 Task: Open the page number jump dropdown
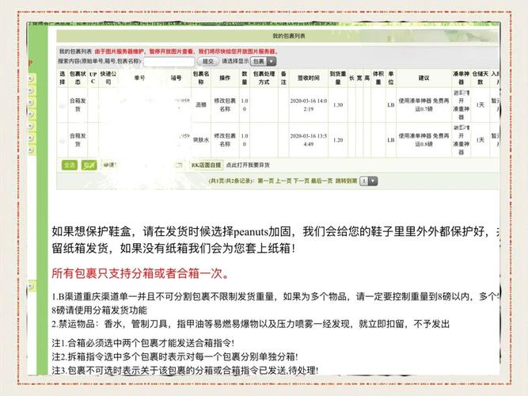click(x=368, y=181)
